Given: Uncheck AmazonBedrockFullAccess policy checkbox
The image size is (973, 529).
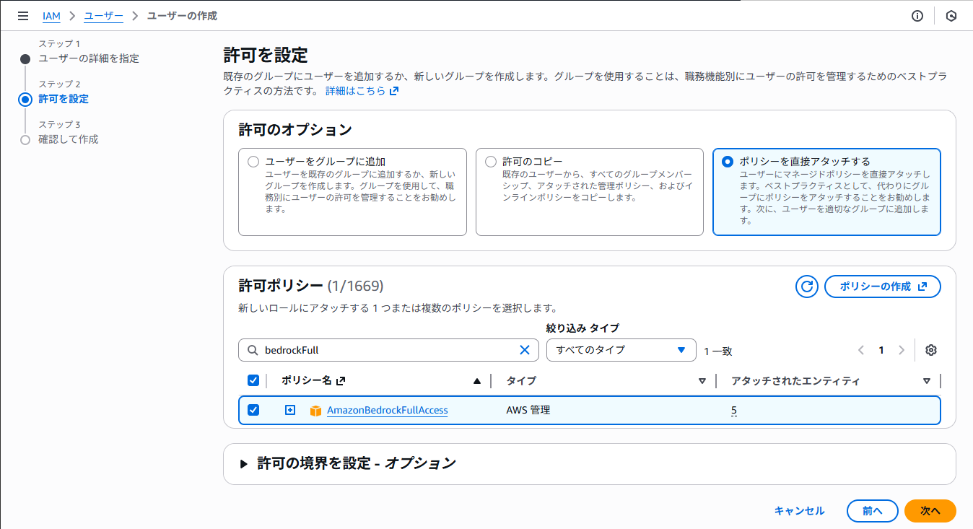Looking at the screenshot, I should (x=253, y=410).
